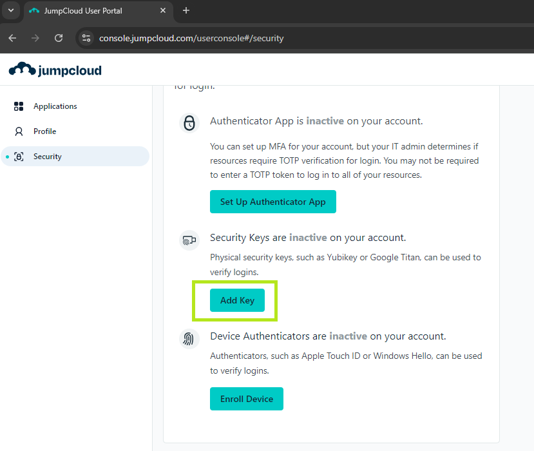Select Security in the sidebar

click(x=75, y=157)
